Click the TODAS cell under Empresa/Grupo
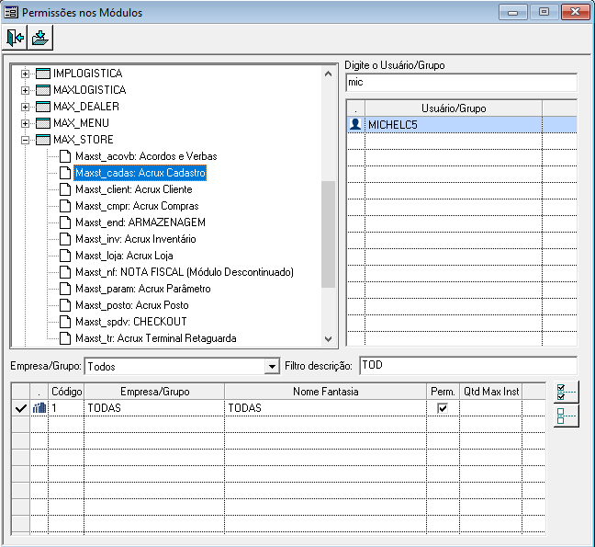Image resolution: width=595 pixels, height=547 pixels. (154, 408)
